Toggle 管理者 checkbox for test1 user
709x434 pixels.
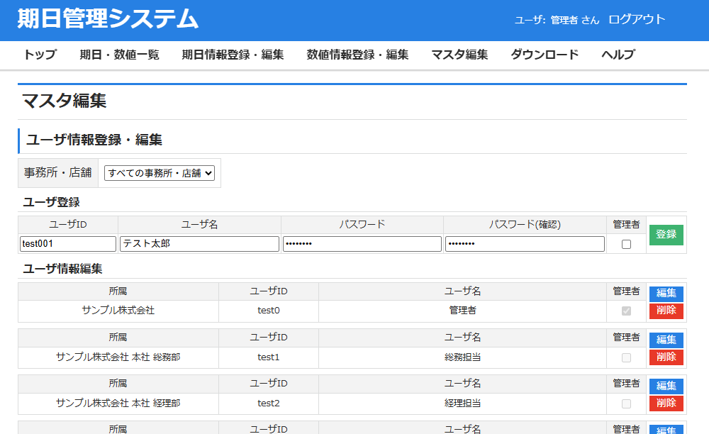[626, 357]
